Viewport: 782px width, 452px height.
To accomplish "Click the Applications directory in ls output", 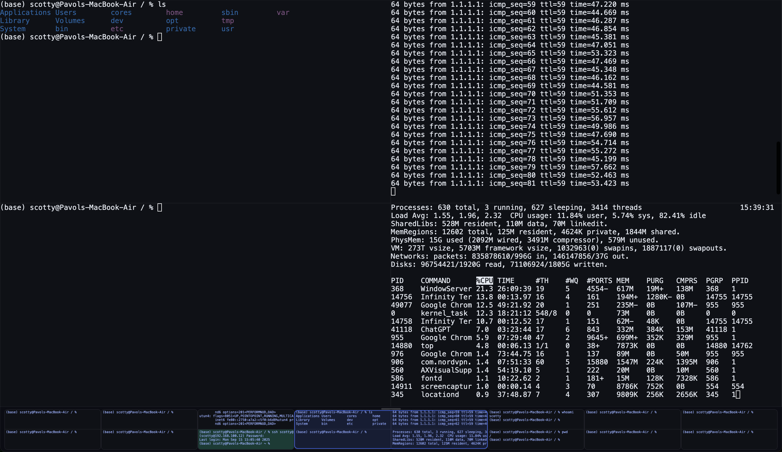I will [25, 13].
